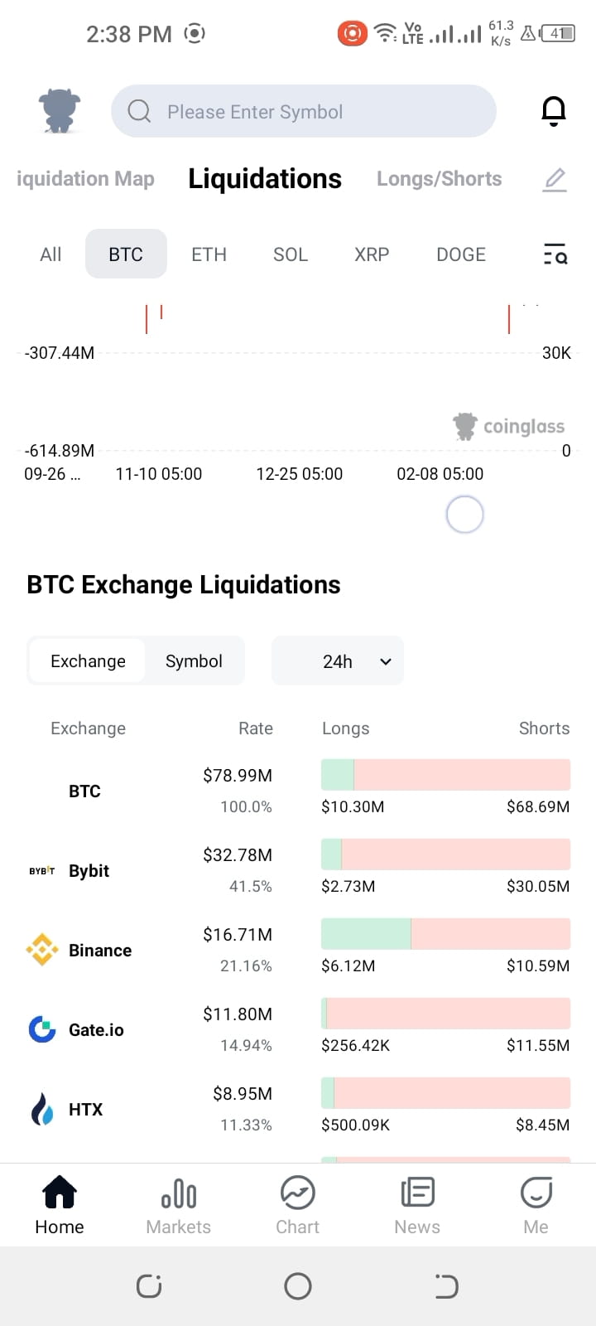Focus the Please Enter Symbol search field
The height and width of the screenshot is (1326, 596).
pos(304,111)
